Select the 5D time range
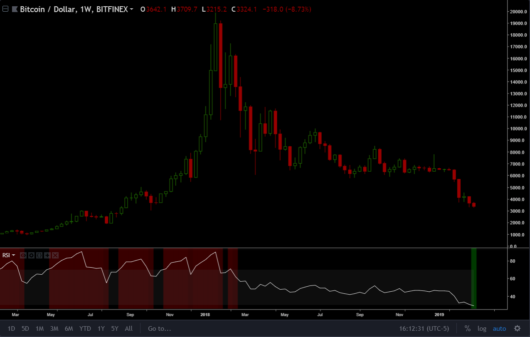 [x=25, y=329]
